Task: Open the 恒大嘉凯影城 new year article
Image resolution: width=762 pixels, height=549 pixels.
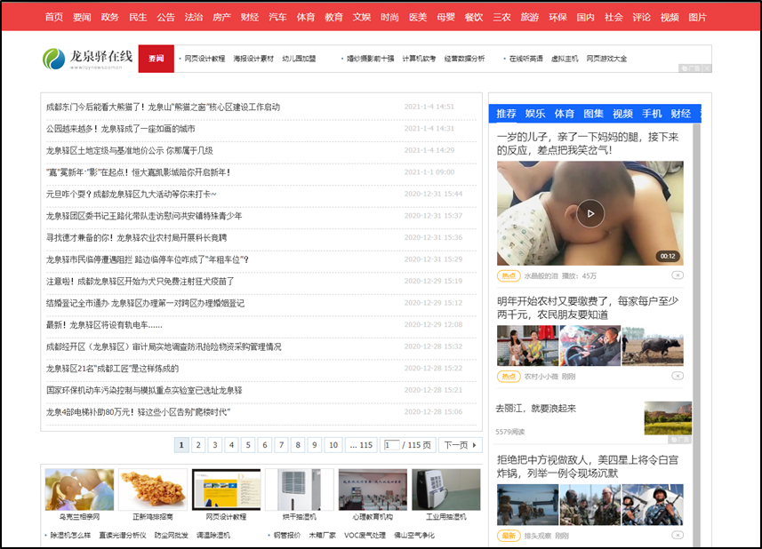Action: [138, 172]
